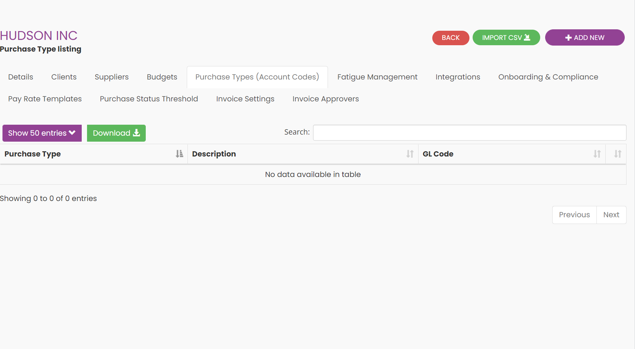Screen dimensions: 635x349
Task: Focus the Search input field
Action: 469,132
